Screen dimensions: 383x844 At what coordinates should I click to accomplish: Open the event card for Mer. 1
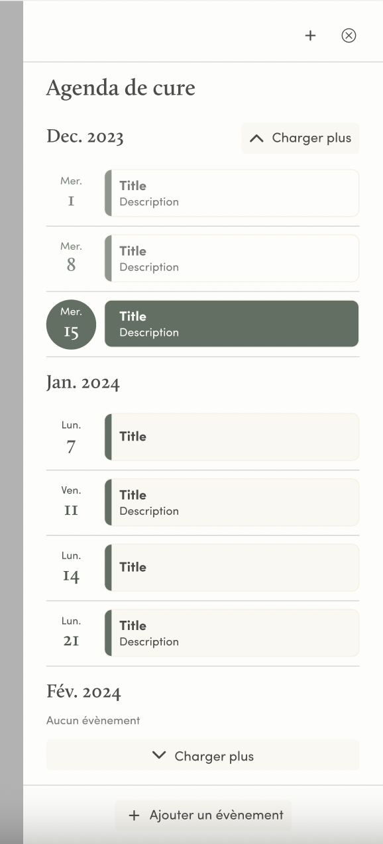232,193
